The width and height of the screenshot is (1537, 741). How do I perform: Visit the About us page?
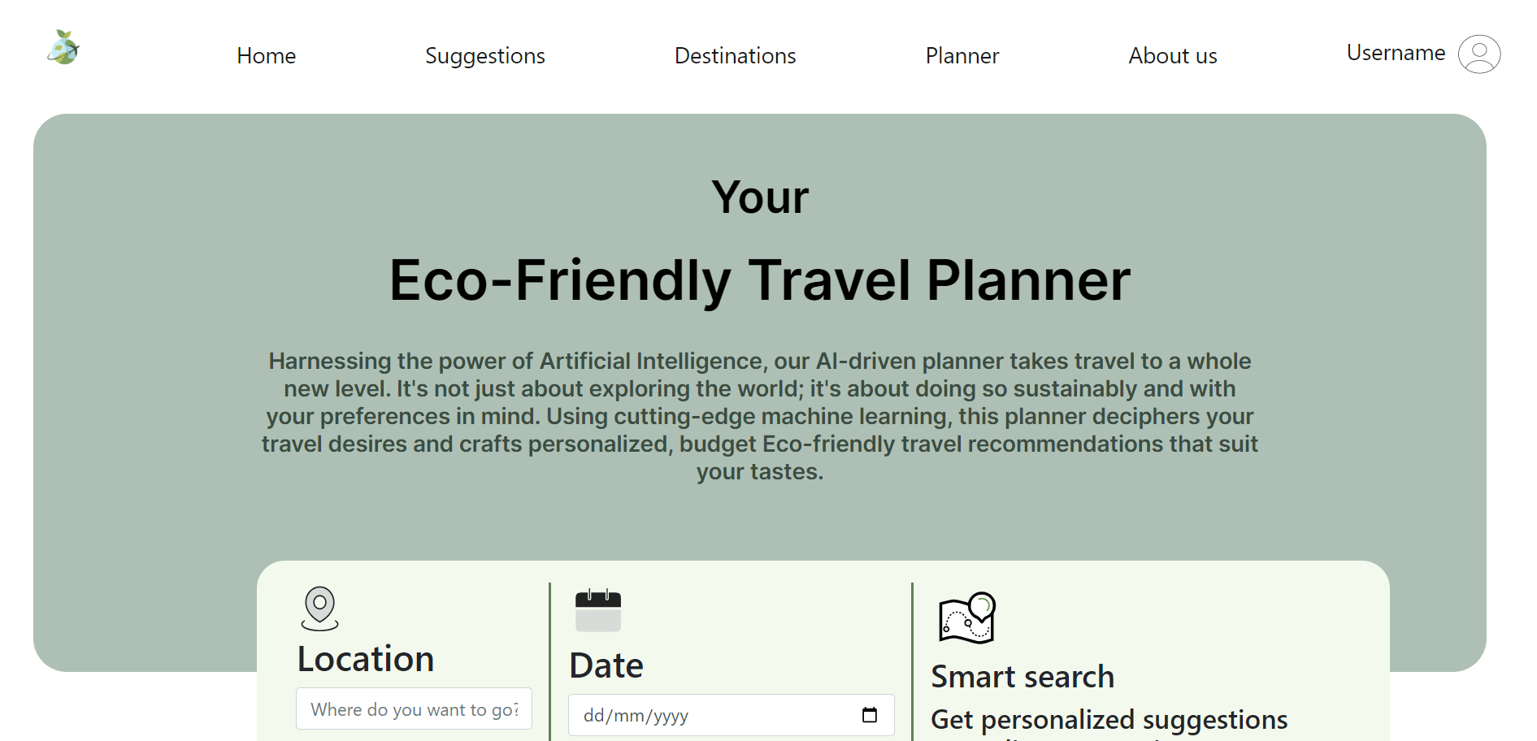click(x=1172, y=56)
